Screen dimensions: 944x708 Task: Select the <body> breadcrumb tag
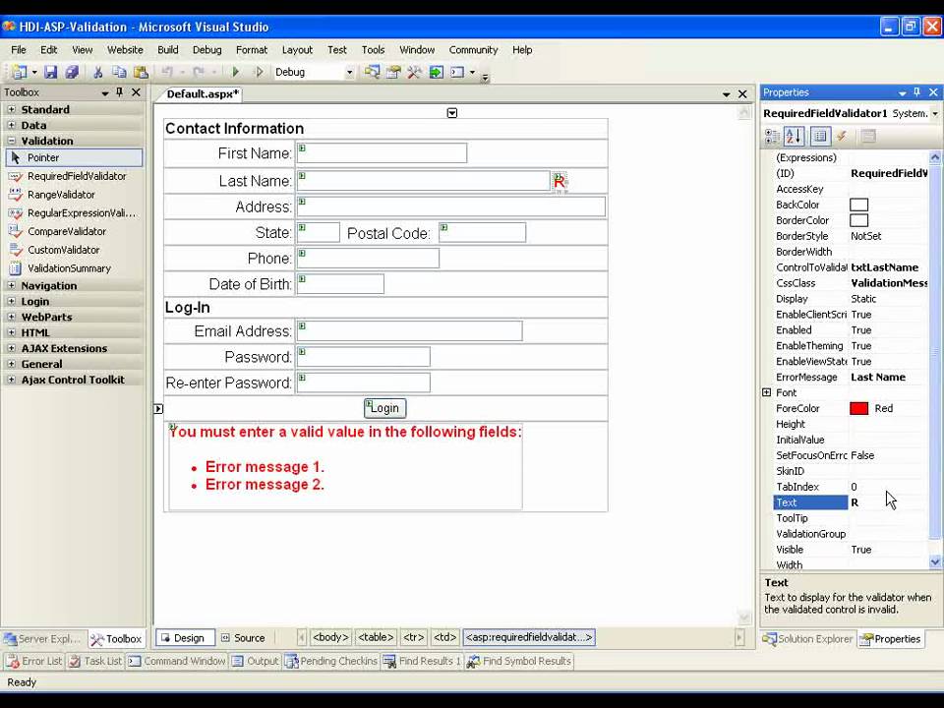click(x=330, y=637)
